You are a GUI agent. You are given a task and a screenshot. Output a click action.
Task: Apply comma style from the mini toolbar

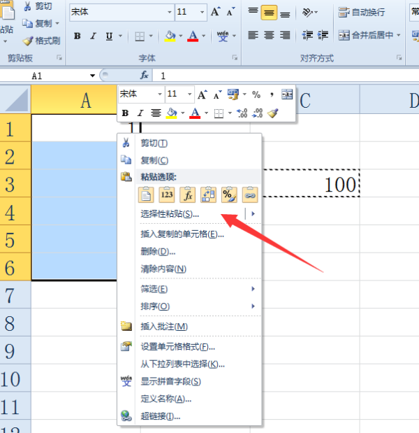point(272,94)
